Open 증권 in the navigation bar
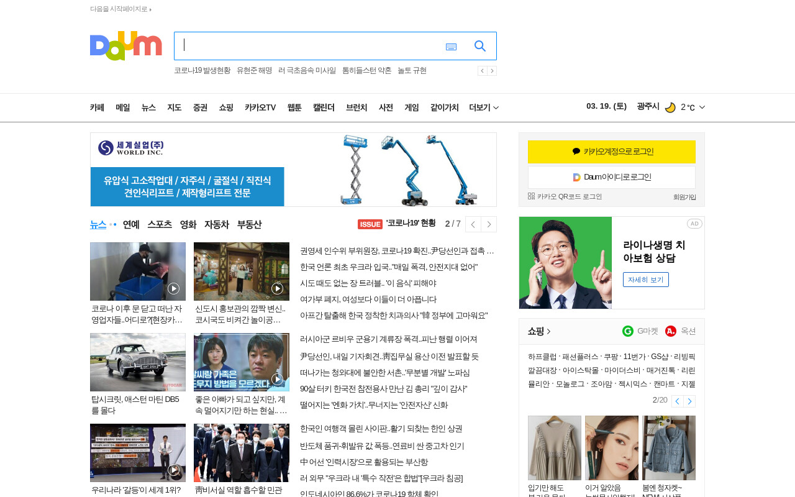This screenshot has height=497, width=795. (x=200, y=107)
